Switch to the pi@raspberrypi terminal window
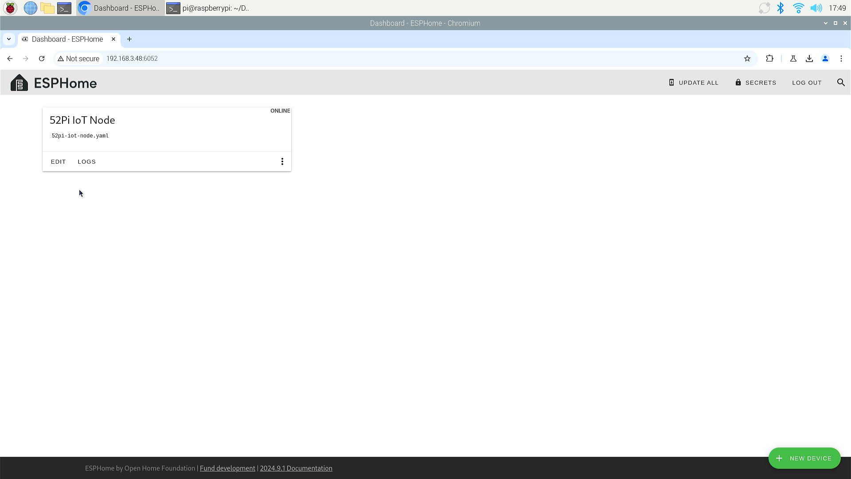The width and height of the screenshot is (851, 479). pyautogui.click(x=209, y=8)
